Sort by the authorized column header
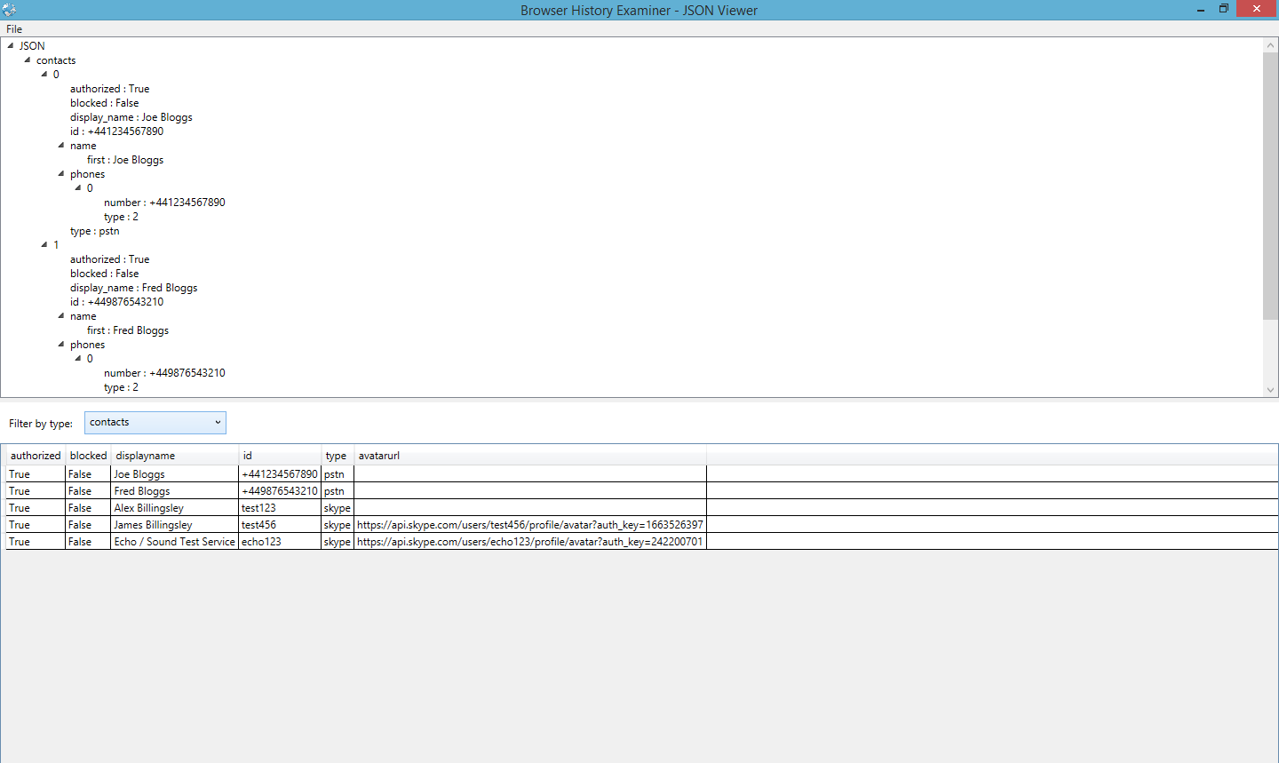The image size is (1279, 763). 36,456
